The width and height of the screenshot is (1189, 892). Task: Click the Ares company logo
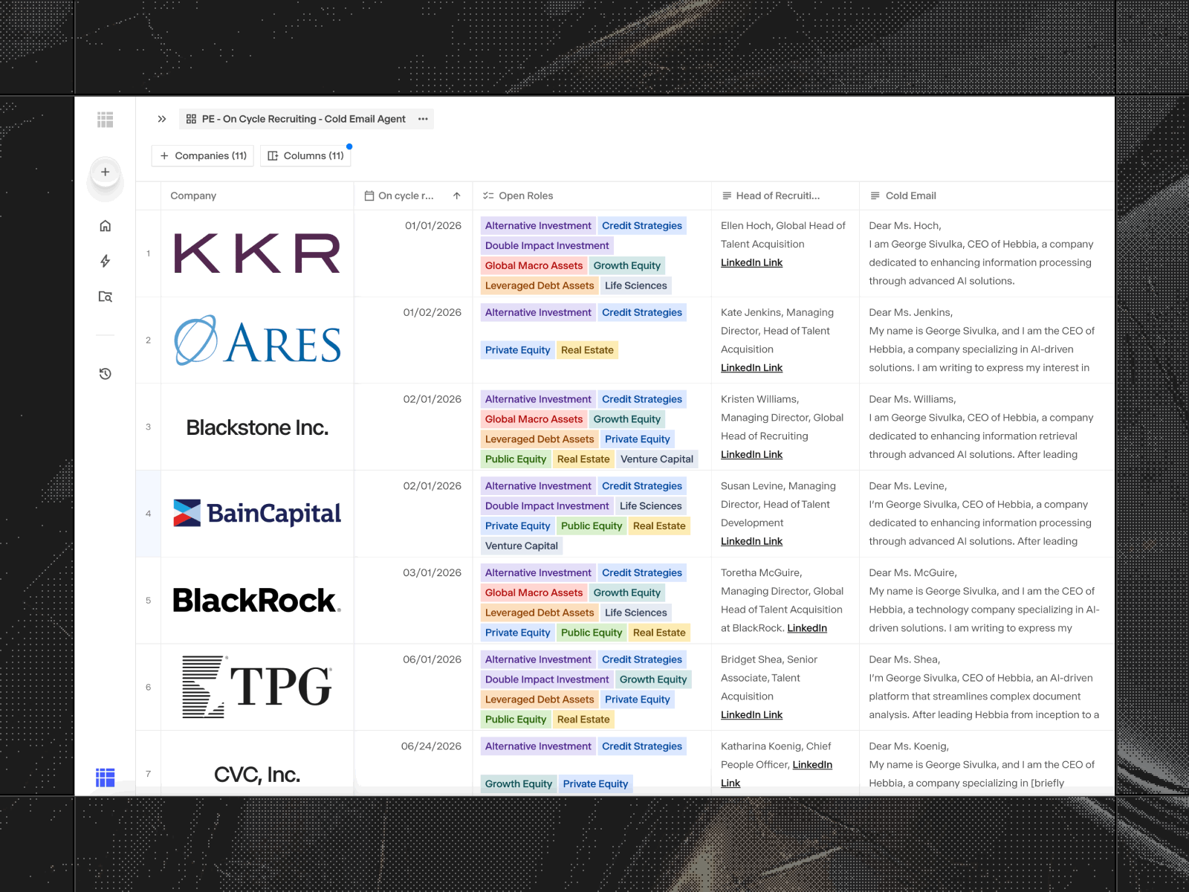click(257, 340)
